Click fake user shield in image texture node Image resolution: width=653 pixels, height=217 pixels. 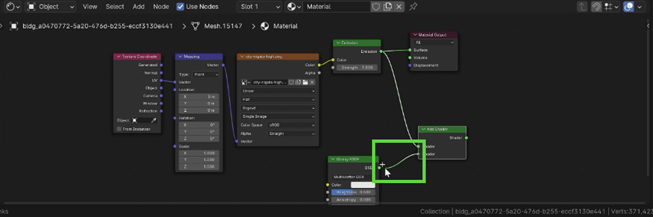tap(291, 82)
